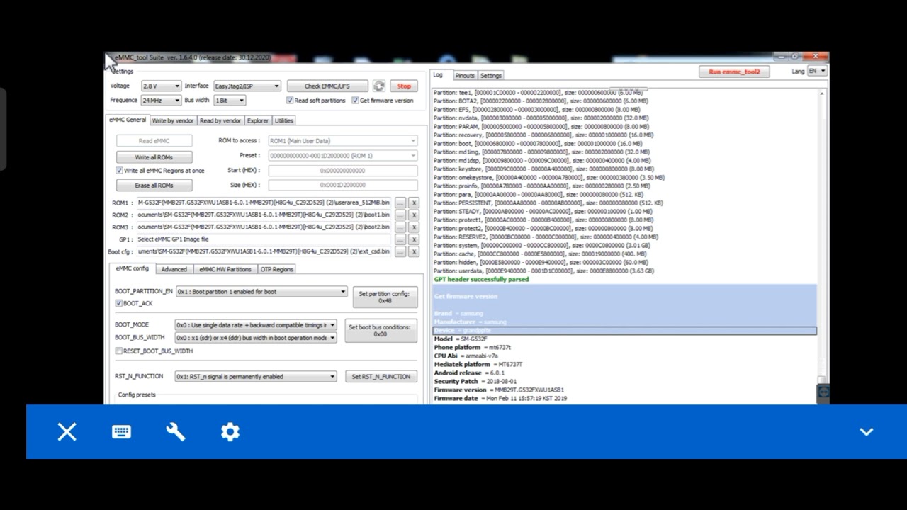
Task: Clear the ROM3 file path
Action: 414,227
